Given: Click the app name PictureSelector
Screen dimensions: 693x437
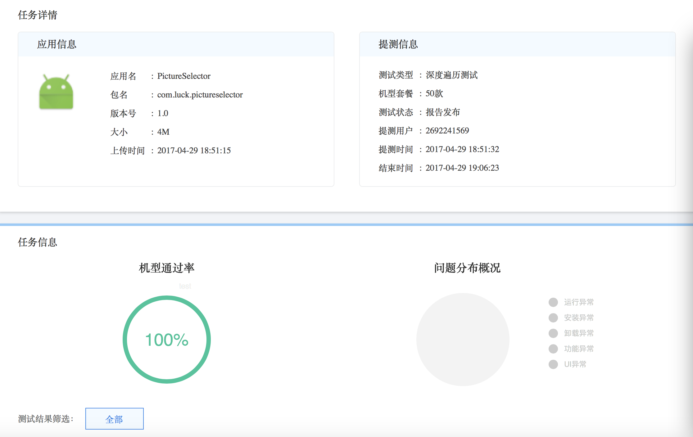Looking at the screenshot, I should [x=184, y=76].
